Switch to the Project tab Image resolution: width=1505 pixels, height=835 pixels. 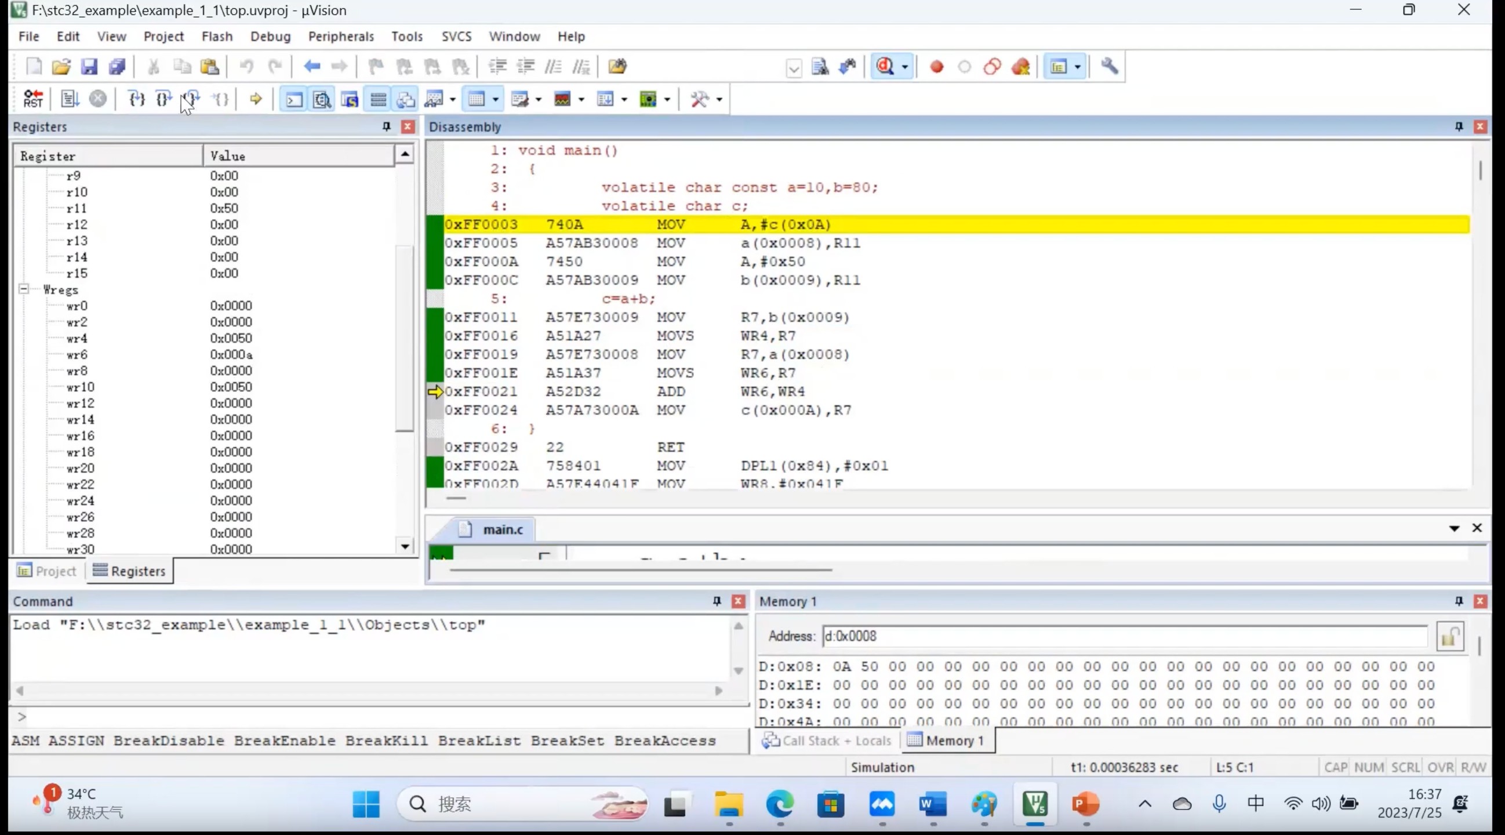pyautogui.click(x=48, y=571)
